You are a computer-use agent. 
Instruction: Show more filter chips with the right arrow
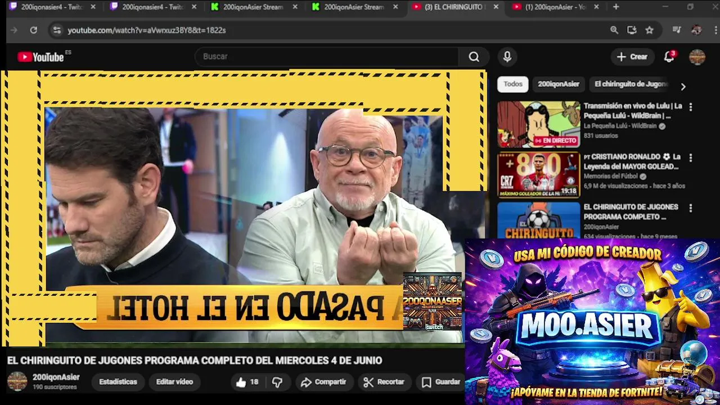coord(683,87)
